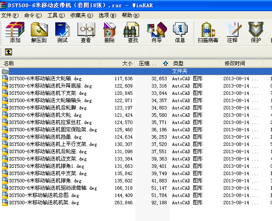The image size is (272, 221).
Task: Click icon of 拉紧丝杠.dwg file
Action: click(x=5, y=122)
